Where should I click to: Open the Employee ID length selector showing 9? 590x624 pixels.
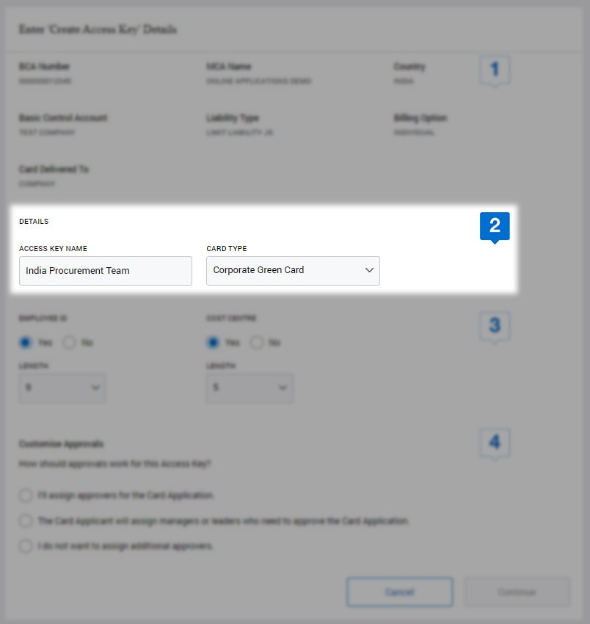[62, 386]
